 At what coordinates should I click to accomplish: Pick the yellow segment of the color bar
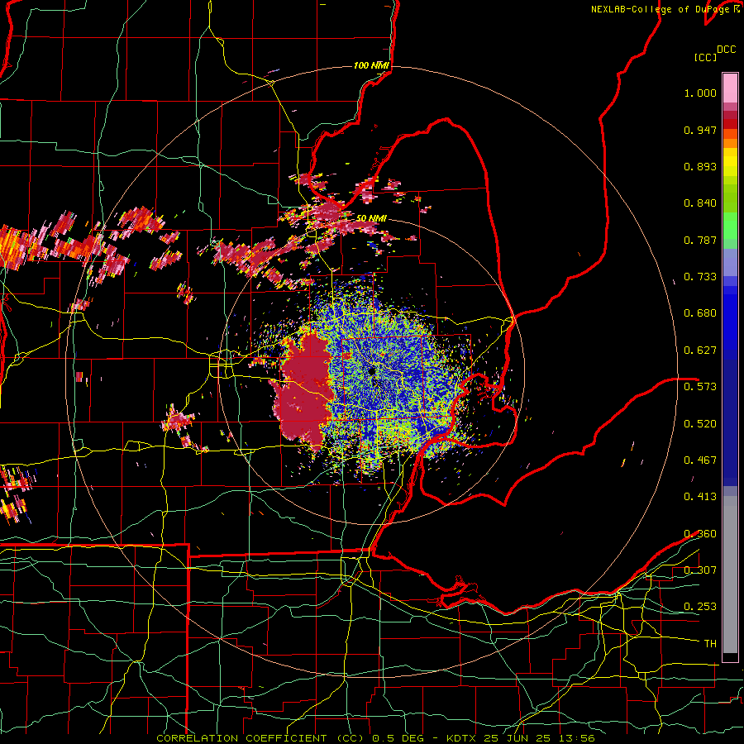pos(730,162)
